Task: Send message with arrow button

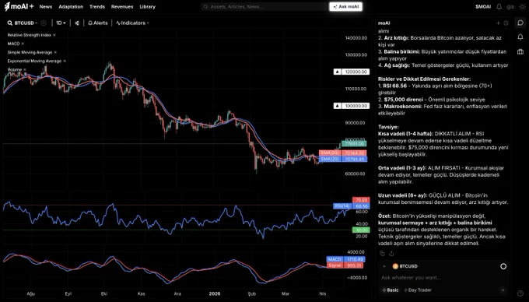Action: tap(503, 290)
